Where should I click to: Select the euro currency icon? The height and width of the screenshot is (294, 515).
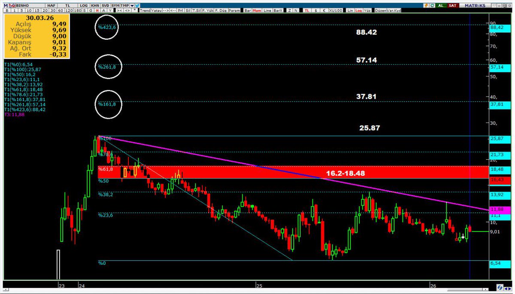pos(324,10)
